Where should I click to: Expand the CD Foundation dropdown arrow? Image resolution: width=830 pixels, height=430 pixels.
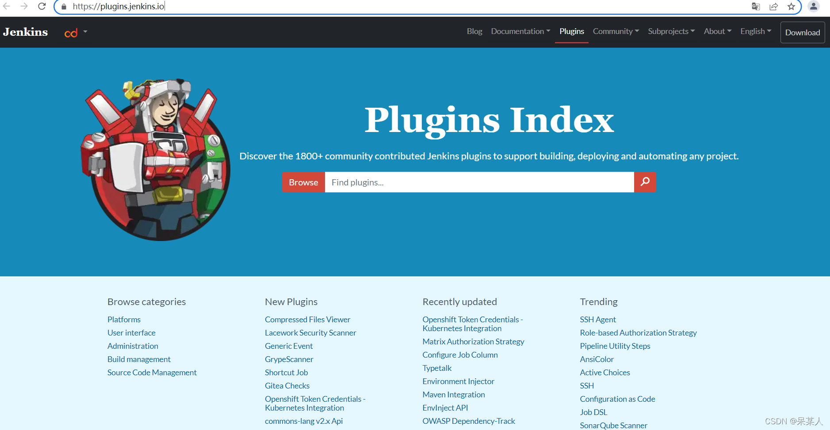(85, 31)
